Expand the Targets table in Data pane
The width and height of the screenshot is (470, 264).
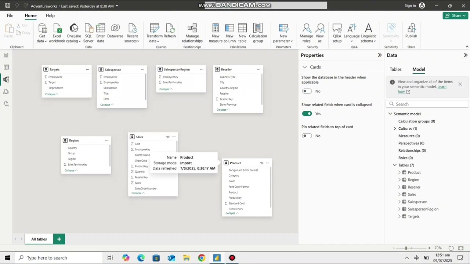(x=399, y=216)
